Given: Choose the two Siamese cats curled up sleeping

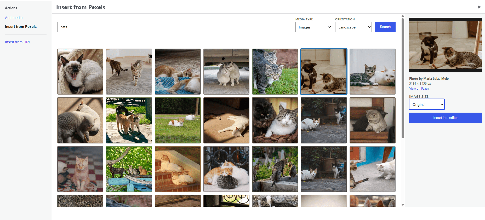Looking at the screenshot, I should (80, 120).
